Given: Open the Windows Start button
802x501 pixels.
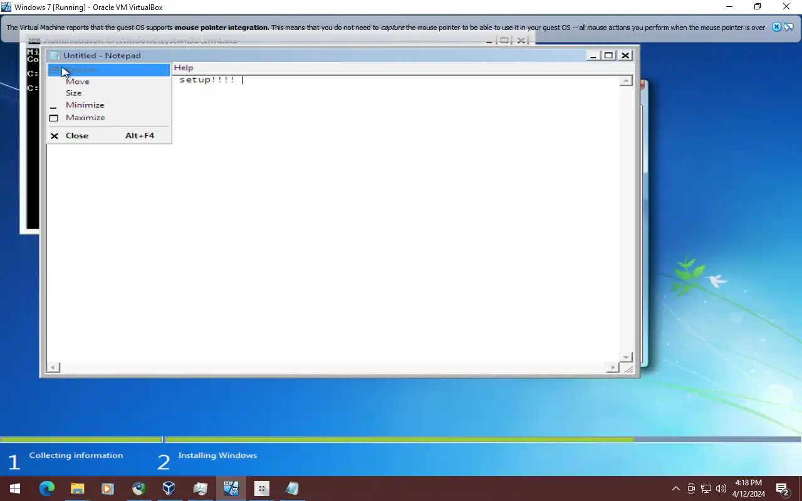Looking at the screenshot, I should (x=15, y=488).
